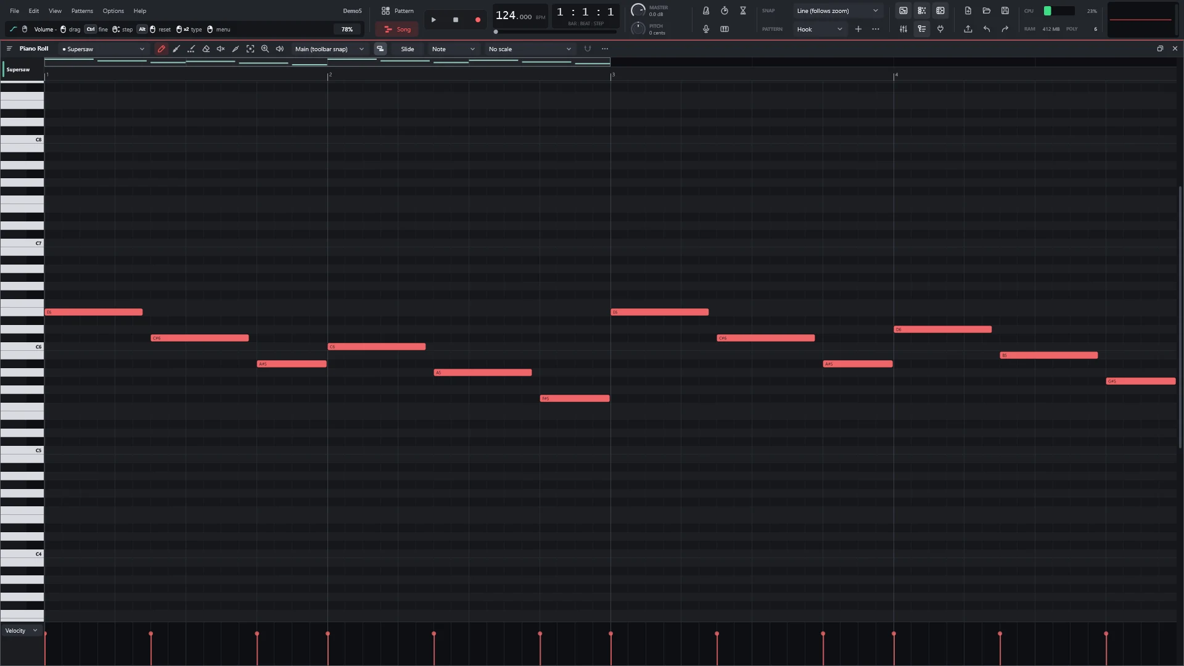Toggle wait for input hourglass
This screenshot has height=666, width=1184.
(743, 10)
